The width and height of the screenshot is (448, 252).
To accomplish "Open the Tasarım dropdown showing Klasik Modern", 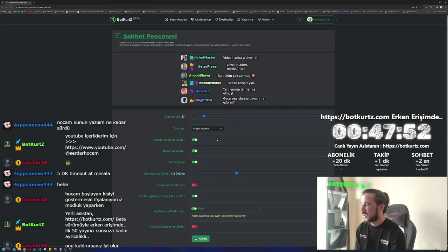I will [x=208, y=128].
